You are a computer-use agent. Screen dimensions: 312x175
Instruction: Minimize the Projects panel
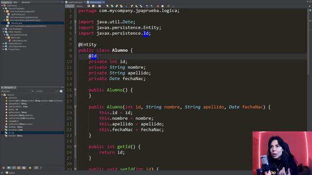(62, 2)
